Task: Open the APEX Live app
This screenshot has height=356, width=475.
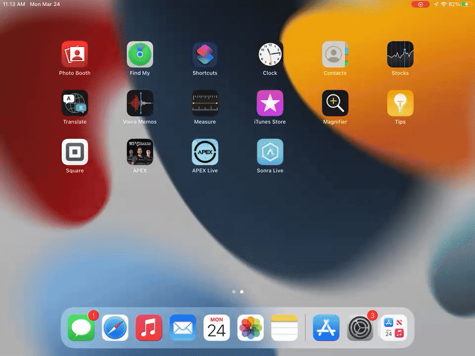Action: tap(205, 152)
